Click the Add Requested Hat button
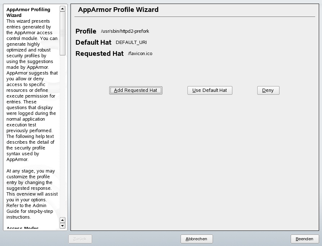 click(x=136, y=90)
